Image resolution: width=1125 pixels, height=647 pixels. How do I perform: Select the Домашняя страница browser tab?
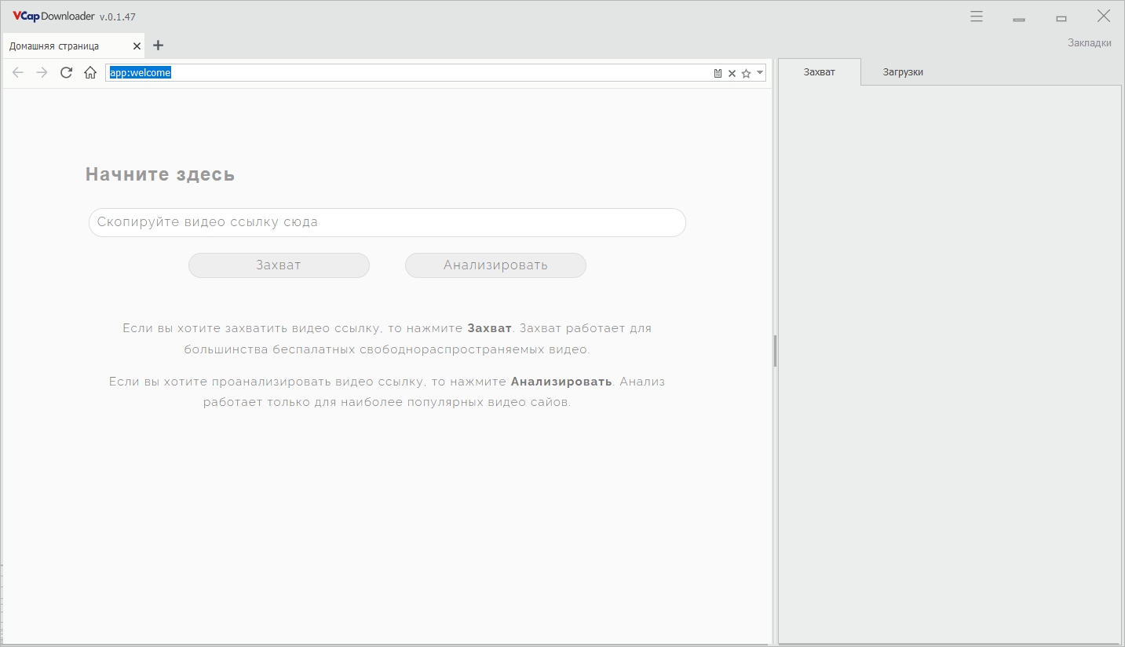point(55,46)
